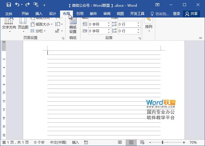Click the right indent icon

pos(85,31)
